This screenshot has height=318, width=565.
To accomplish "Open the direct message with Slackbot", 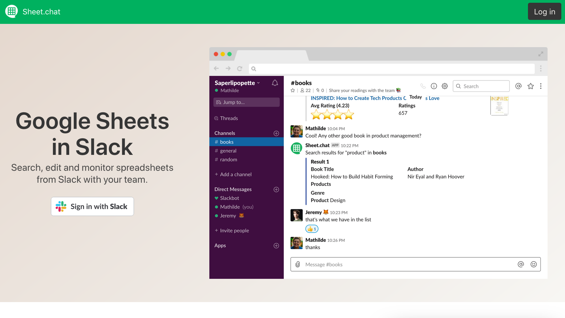I will pyautogui.click(x=230, y=198).
